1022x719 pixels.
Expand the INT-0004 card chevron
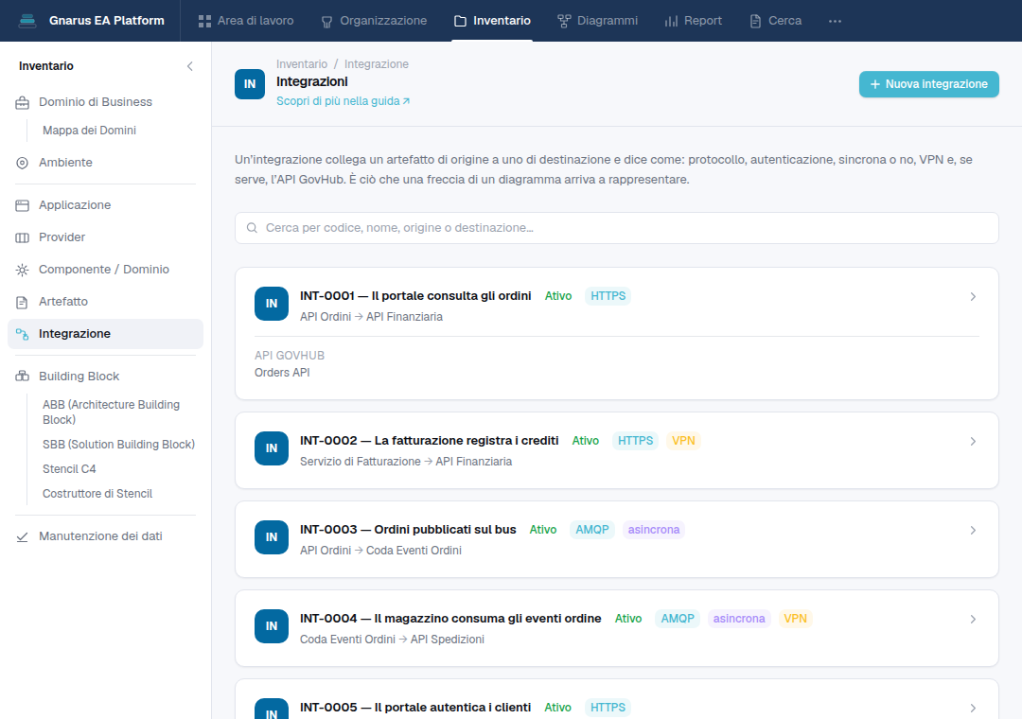pyautogui.click(x=973, y=620)
